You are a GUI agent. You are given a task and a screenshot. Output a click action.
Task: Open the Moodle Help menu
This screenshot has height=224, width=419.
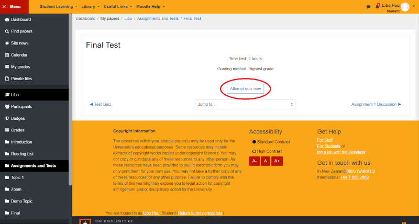150,6
